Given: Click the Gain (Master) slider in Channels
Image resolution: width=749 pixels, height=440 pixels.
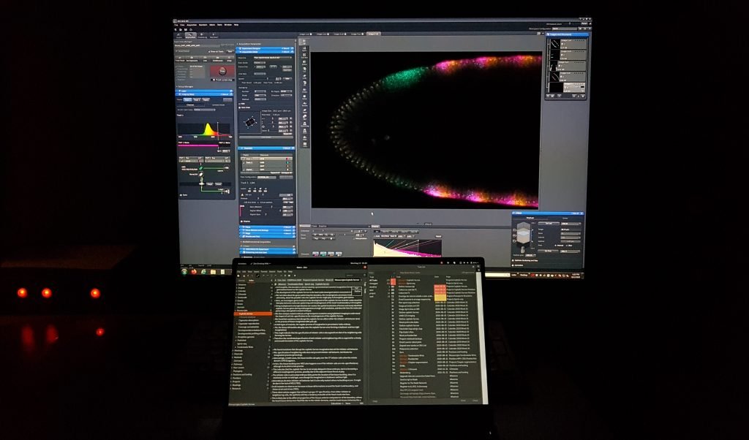Looking at the screenshot, I should (x=271, y=207).
